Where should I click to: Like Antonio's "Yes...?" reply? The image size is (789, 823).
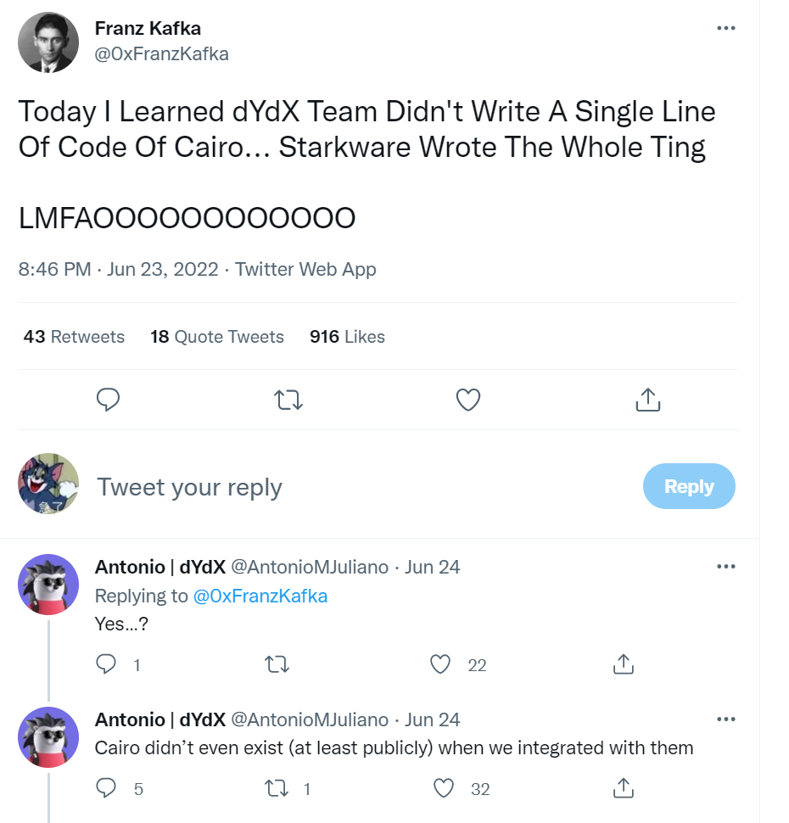(x=440, y=664)
